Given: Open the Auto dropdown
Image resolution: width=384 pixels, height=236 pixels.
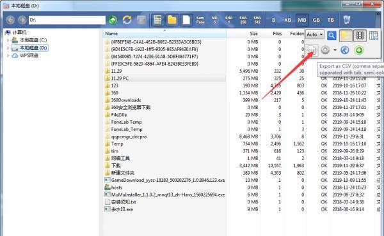Looking at the screenshot, I should (315, 34).
